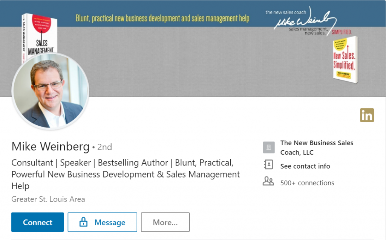Click the gold LinkedIn premium badge

pos(367,115)
